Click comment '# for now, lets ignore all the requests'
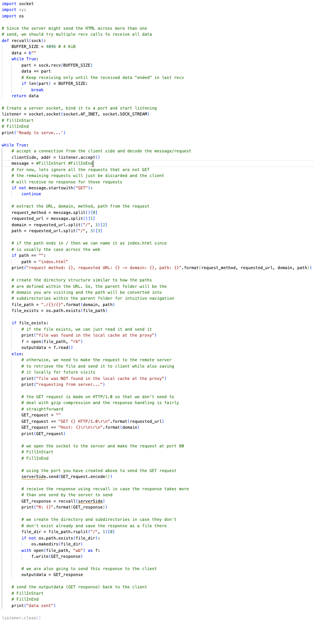This screenshot has height=624, width=314. point(81,169)
